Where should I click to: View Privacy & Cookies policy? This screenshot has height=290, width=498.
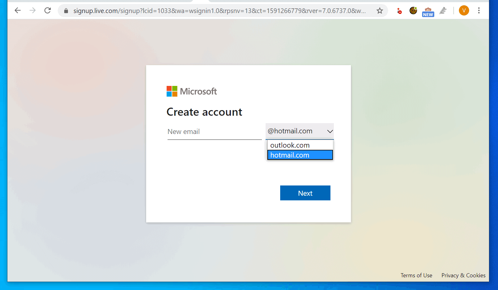point(463,275)
